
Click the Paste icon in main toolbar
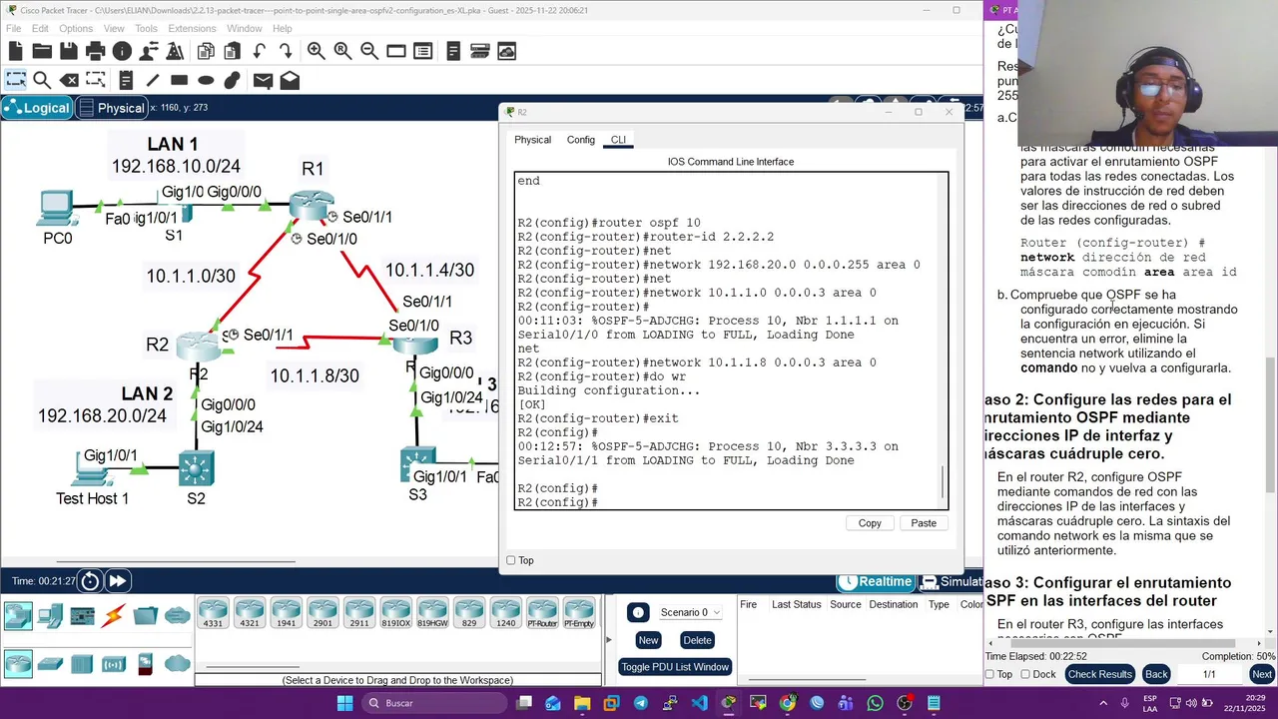tap(233, 51)
